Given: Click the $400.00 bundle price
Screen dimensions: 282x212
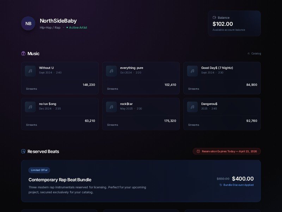Looking at the screenshot, I should pos(243,179).
